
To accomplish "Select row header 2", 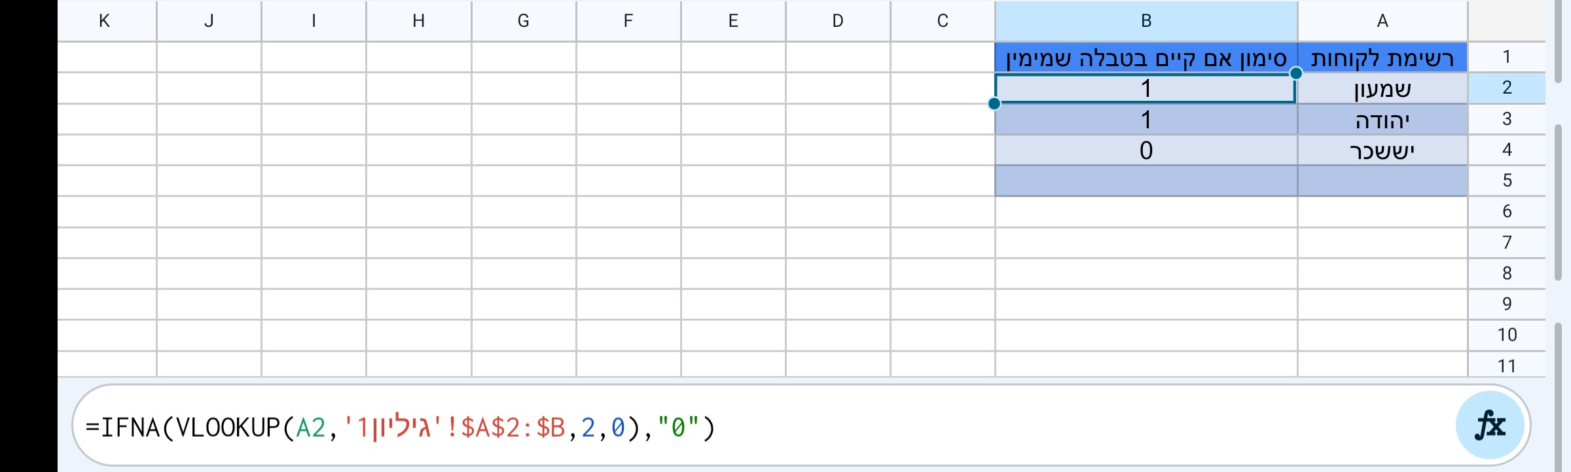I will coord(1508,88).
